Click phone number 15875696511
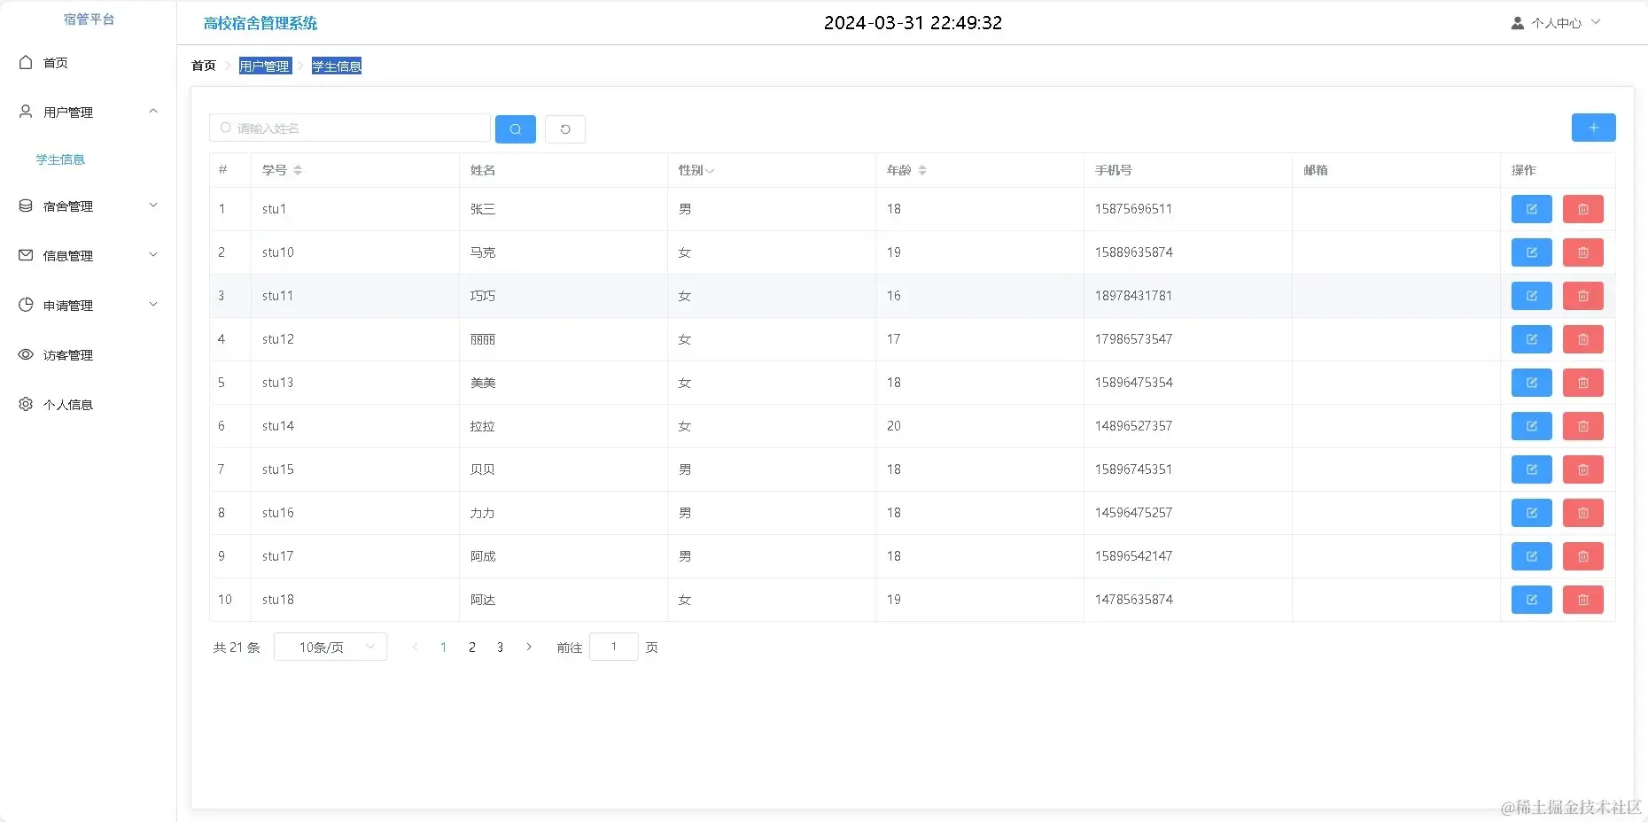Image resolution: width=1648 pixels, height=822 pixels. click(1133, 209)
